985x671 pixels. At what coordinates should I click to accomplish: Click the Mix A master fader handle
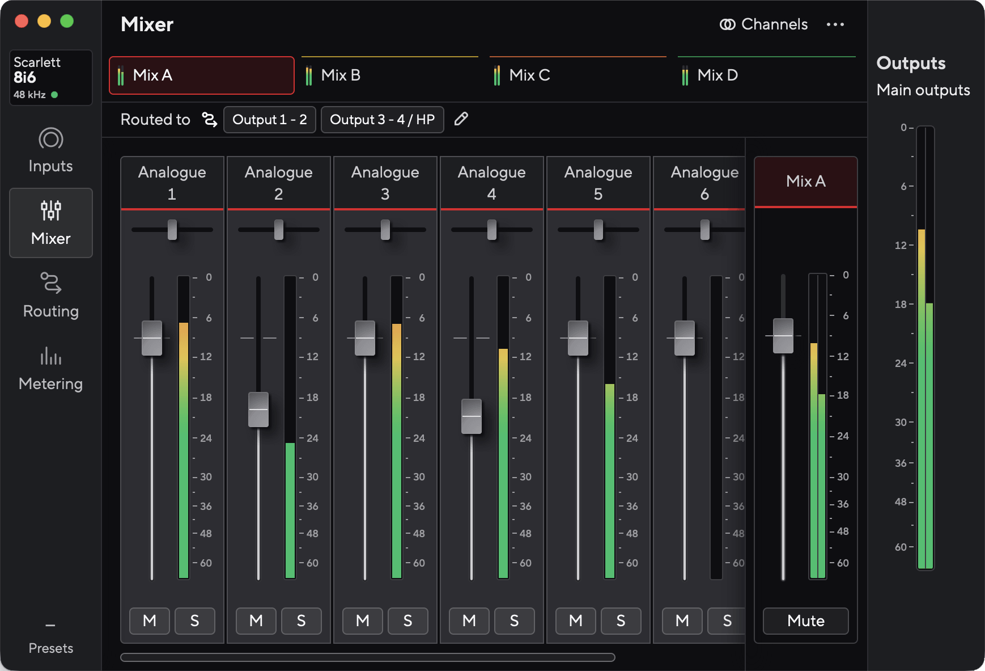pyautogui.click(x=783, y=336)
